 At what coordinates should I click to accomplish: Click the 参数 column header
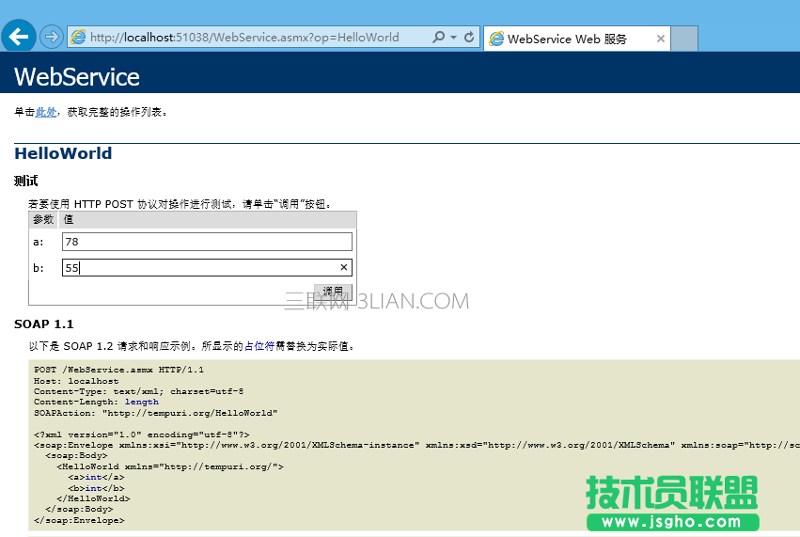(x=43, y=219)
